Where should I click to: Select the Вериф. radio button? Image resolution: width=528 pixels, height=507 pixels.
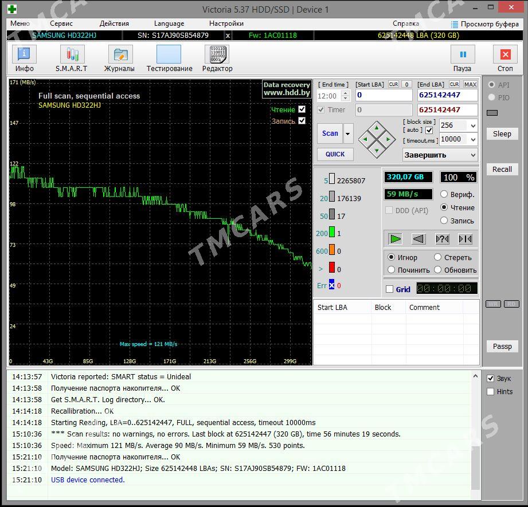click(x=444, y=194)
